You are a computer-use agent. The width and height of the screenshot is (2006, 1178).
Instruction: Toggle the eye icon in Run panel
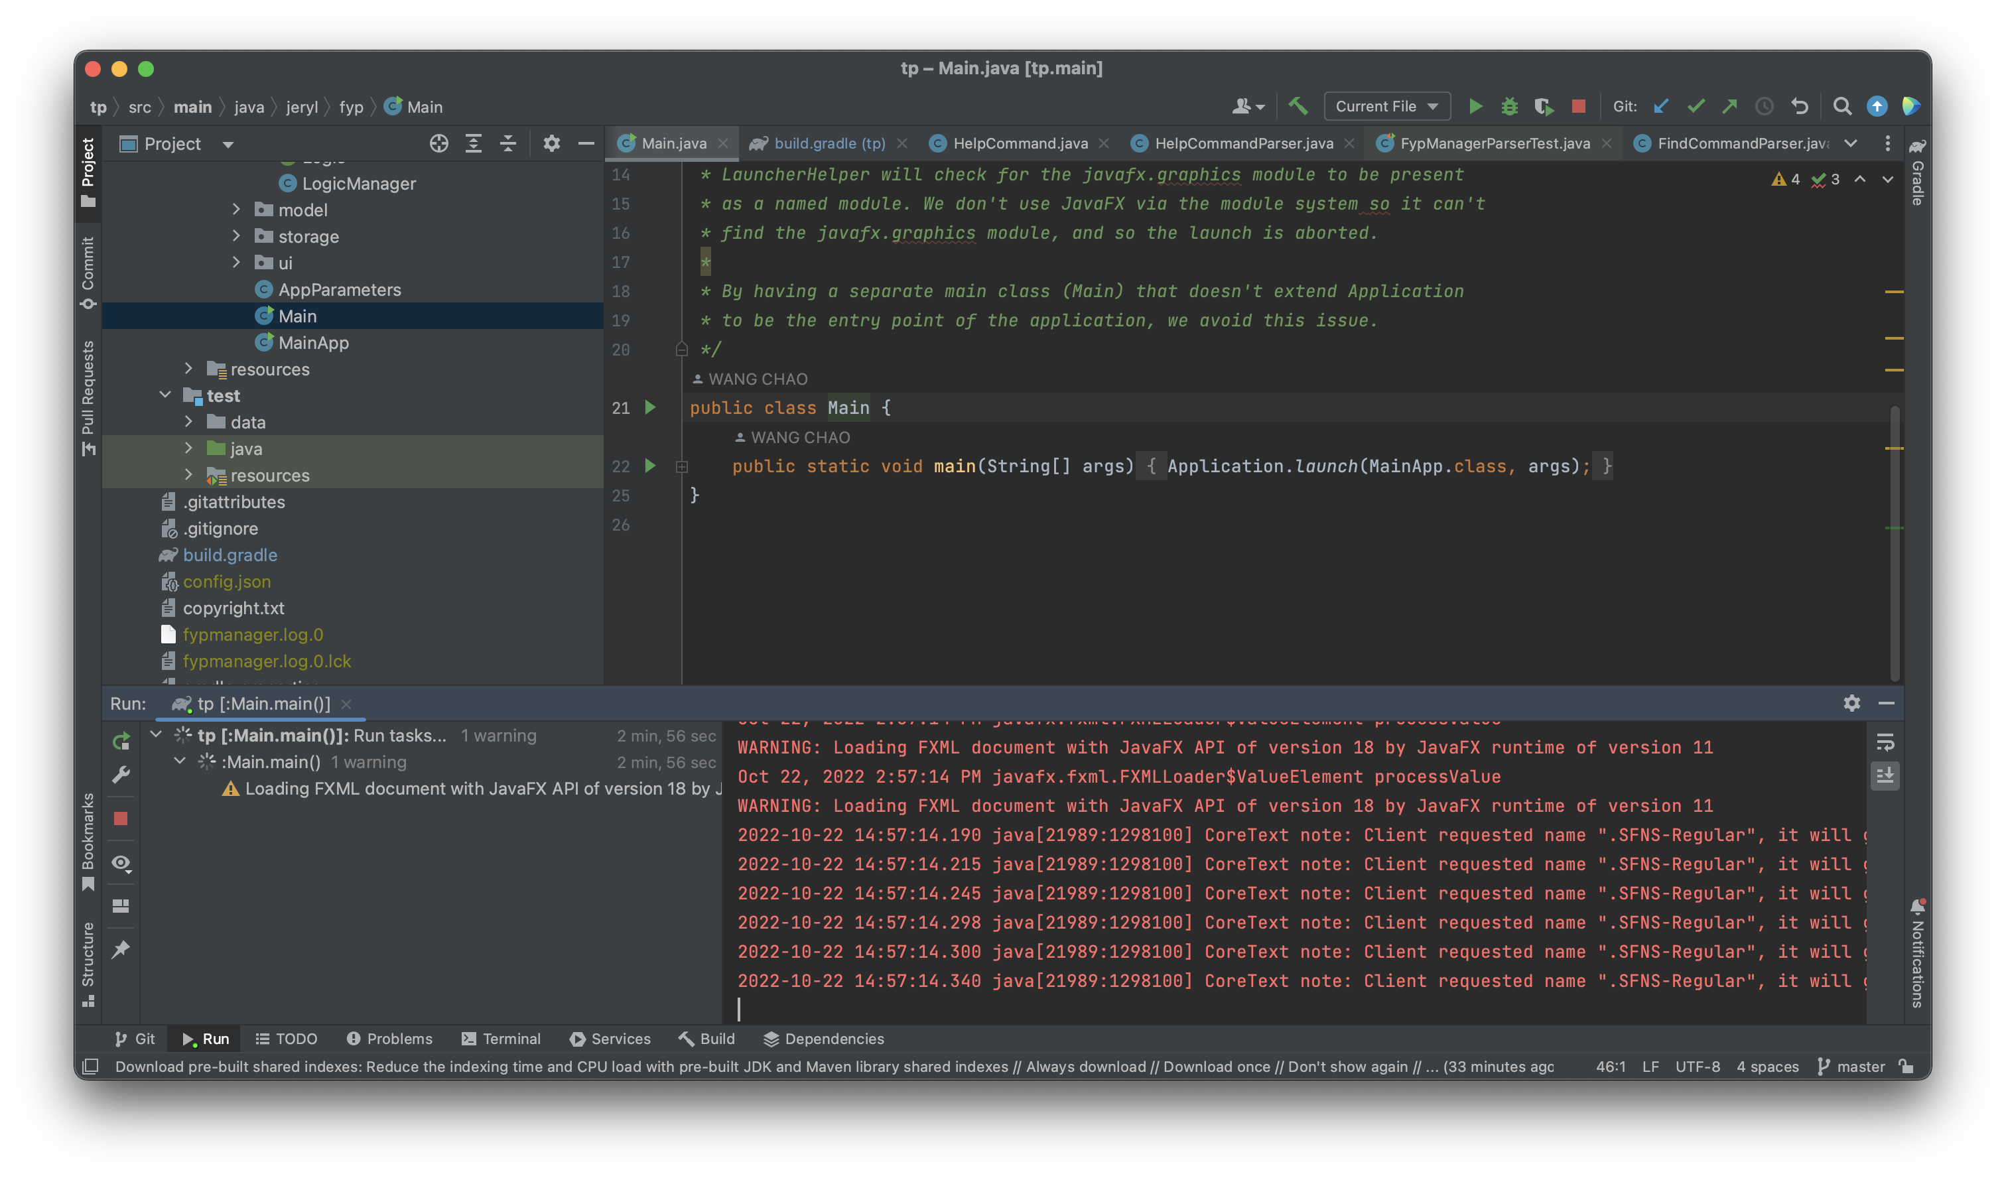pyautogui.click(x=121, y=863)
